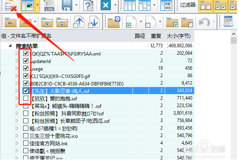The width and height of the screenshot is (239, 165).
Task: Click the delete checked files icon with red X
Action: [x=10, y=6]
